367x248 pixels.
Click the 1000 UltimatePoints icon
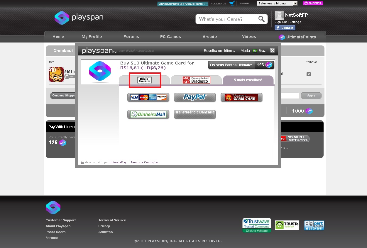point(309,111)
